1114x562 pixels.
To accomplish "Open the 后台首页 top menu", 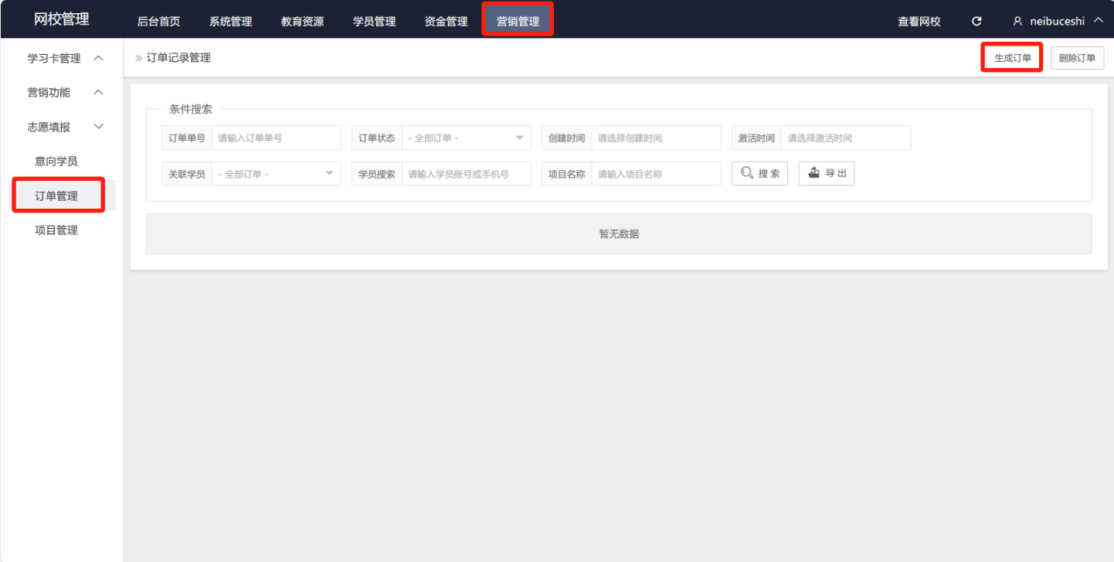I will click(x=158, y=22).
